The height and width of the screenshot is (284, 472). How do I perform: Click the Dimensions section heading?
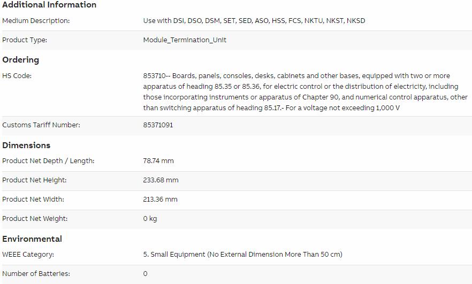click(26, 145)
